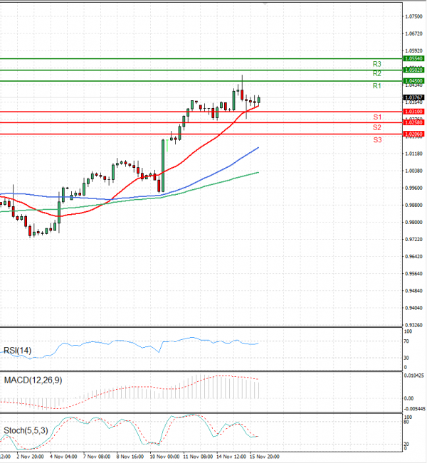427x463 pixels.
Task: Click the MACD scale value 0.010425
Action: point(414,376)
